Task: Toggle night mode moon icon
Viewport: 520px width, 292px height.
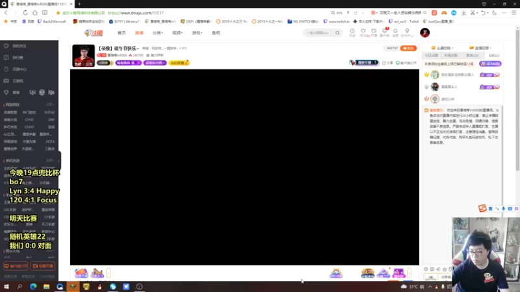Action: 494,12
